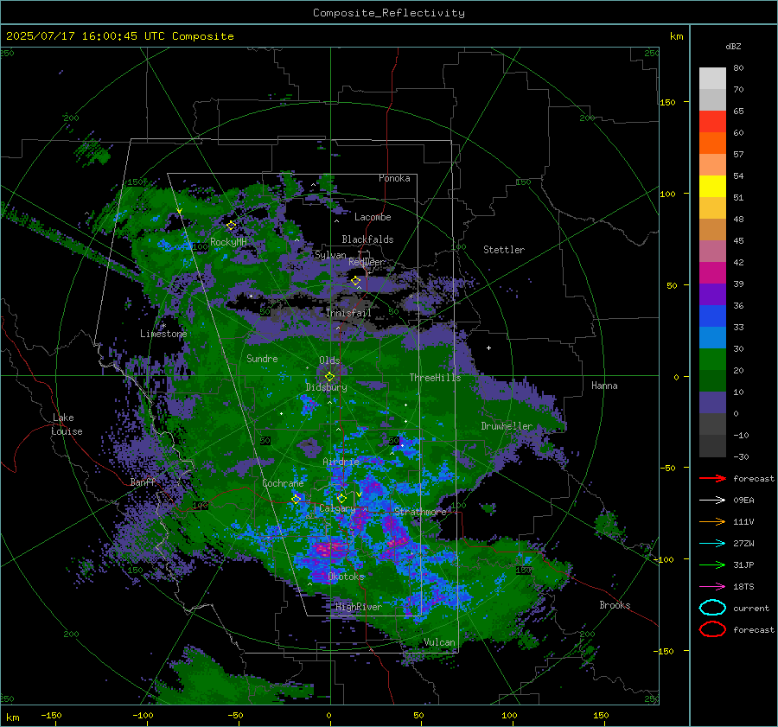Click the Strathmore city label
The image size is (778, 727).
coord(420,512)
